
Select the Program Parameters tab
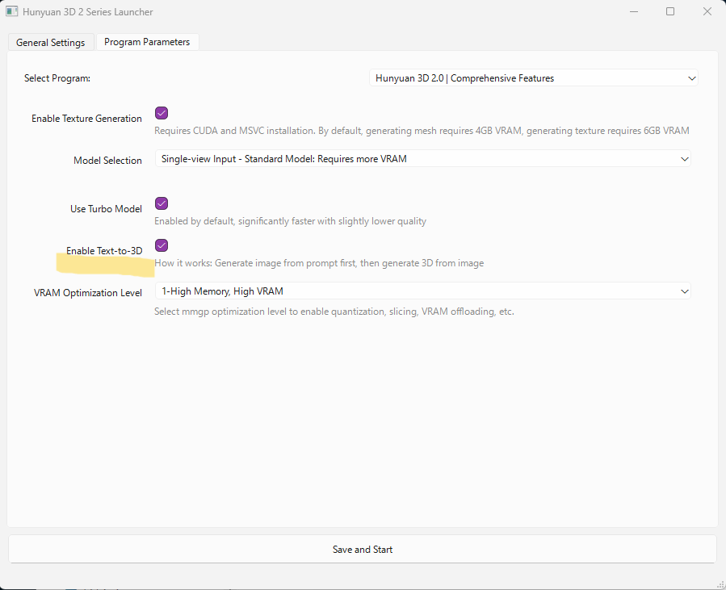pyautogui.click(x=147, y=42)
